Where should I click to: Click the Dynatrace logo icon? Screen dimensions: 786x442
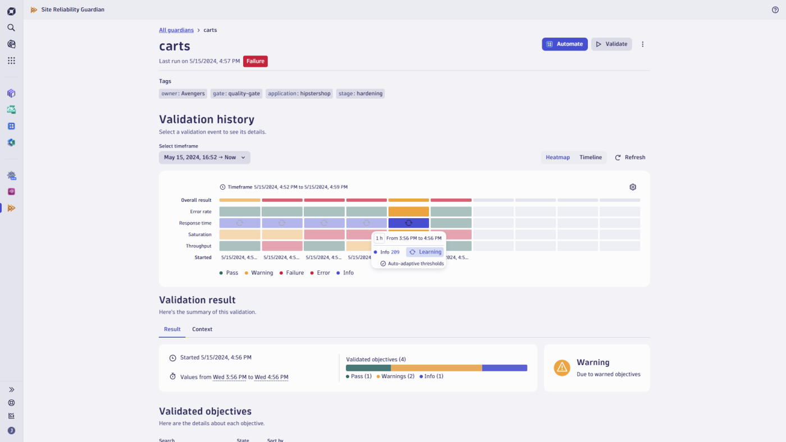click(x=11, y=11)
